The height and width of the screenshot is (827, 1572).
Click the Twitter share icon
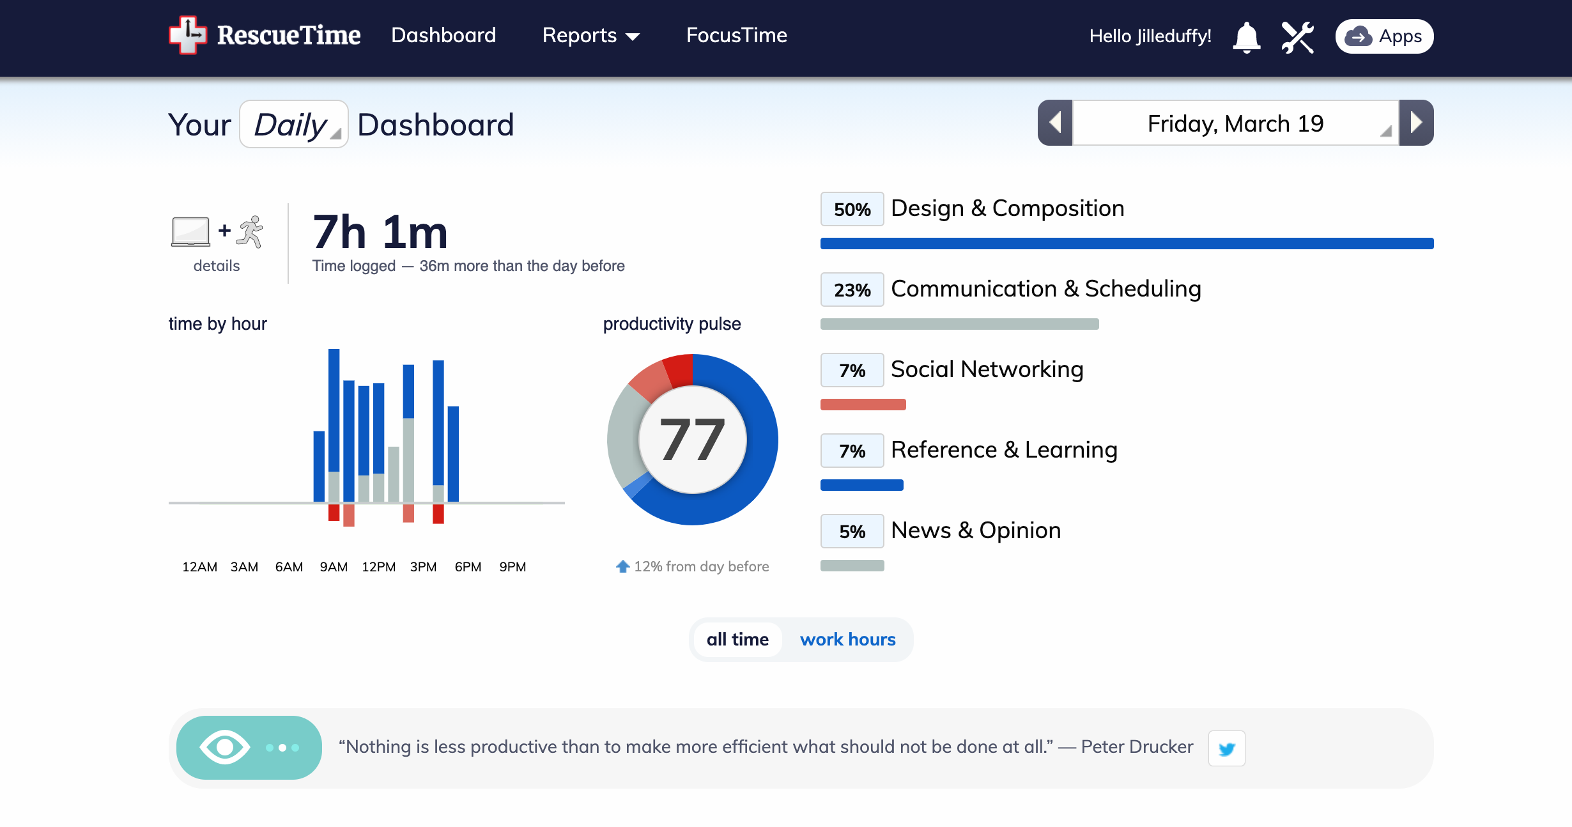click(x=1227, y=748)
